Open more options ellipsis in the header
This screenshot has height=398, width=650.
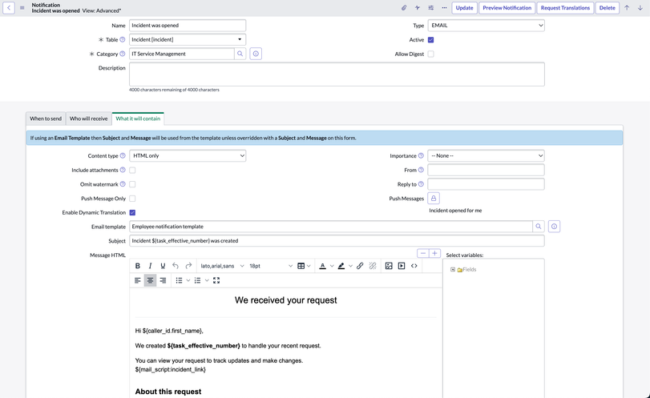coord(444,7)
